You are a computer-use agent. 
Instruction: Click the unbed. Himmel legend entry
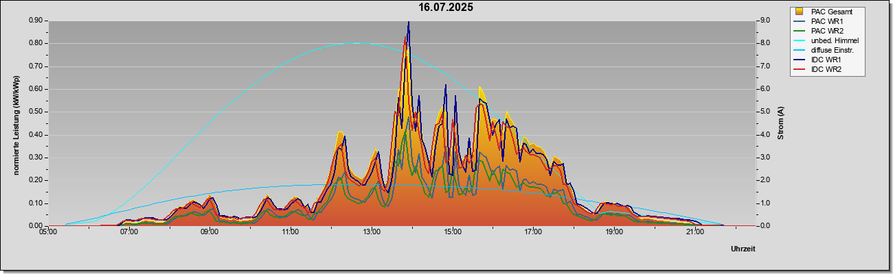coord(827,40)
